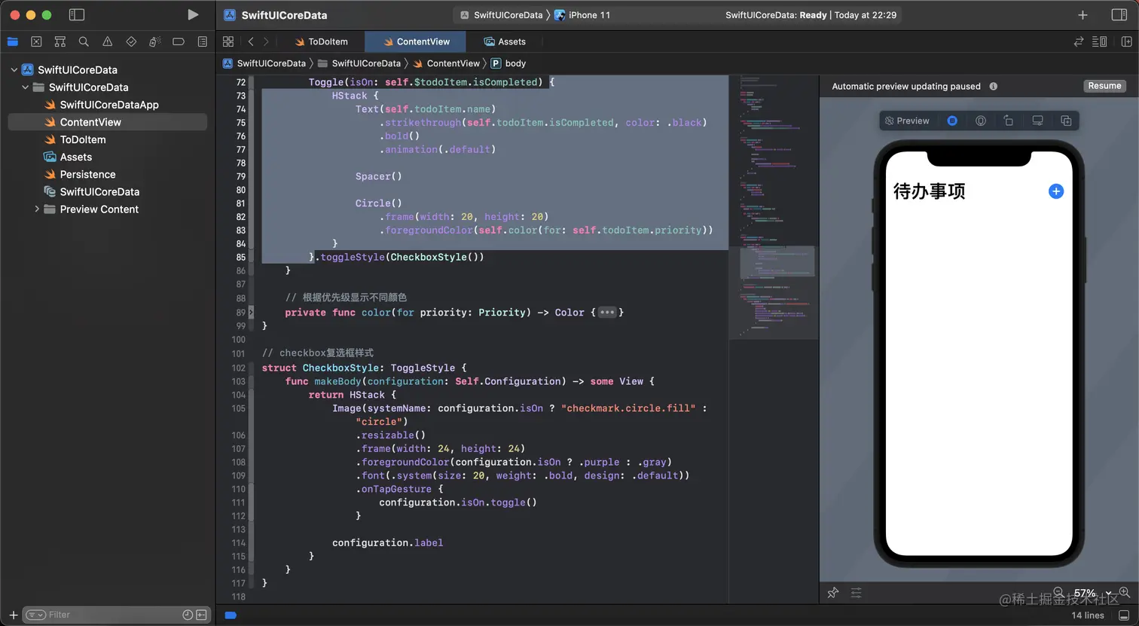Pin the preview canvas

832,593
